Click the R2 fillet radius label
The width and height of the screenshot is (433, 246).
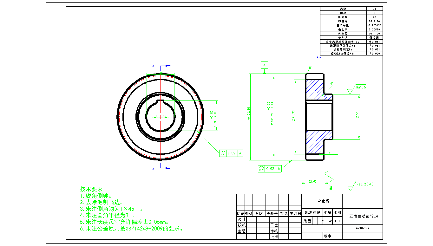tap(332, 83)
